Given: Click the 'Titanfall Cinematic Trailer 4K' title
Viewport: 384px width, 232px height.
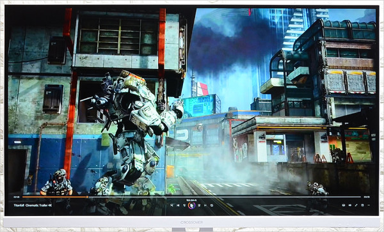Looking at the screenshot, I should (x=33, y=205).
